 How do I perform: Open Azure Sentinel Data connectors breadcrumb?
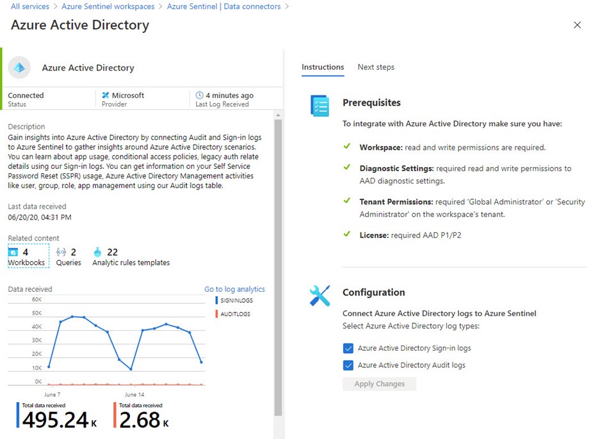(x=223, y=6)
